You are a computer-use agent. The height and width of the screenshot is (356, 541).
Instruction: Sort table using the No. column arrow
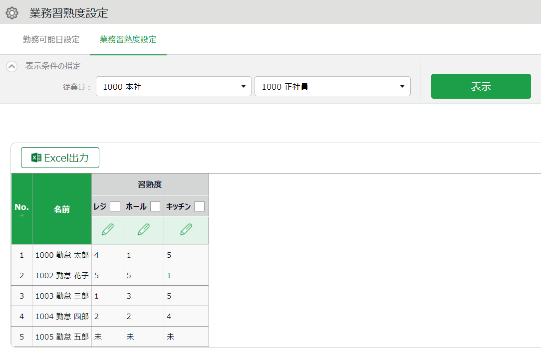coord(21,215)
